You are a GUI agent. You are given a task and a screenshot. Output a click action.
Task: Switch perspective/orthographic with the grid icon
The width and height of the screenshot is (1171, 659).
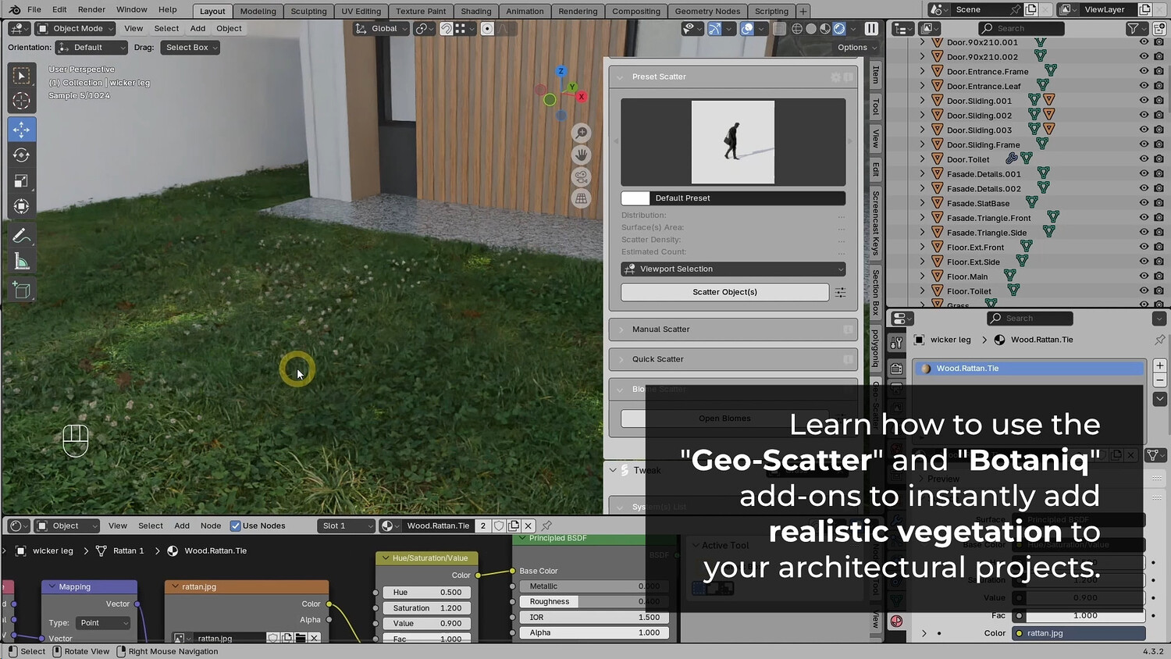pyautogui.click(x=581, y=198)
